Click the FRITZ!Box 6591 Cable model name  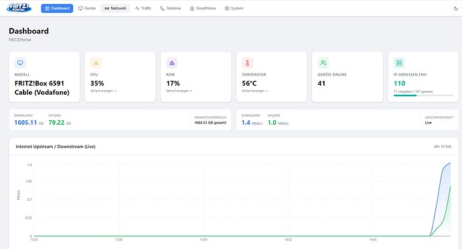pyautogui.click(x=42, y=88)
